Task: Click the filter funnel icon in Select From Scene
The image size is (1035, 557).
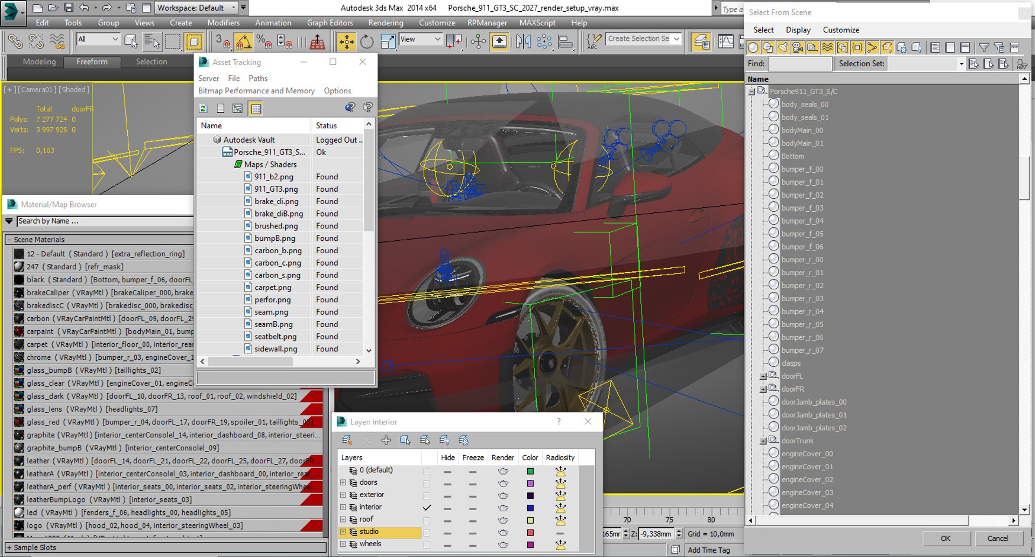Action: tap(984, 47)
